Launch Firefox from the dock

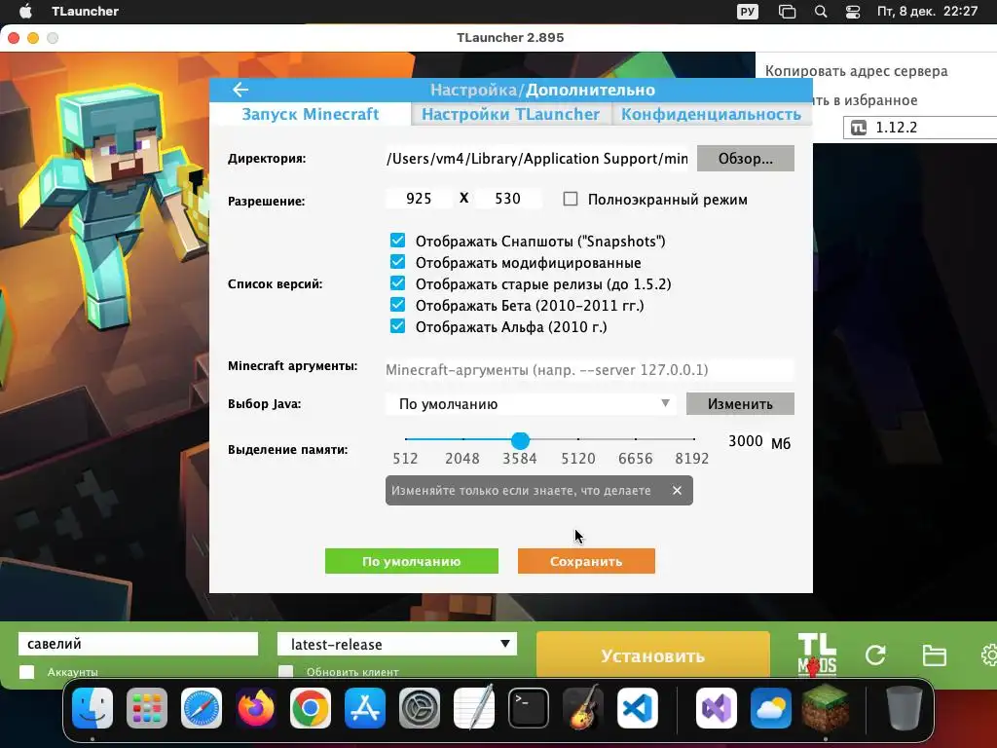pyautogui.click(x=256, y=708)
